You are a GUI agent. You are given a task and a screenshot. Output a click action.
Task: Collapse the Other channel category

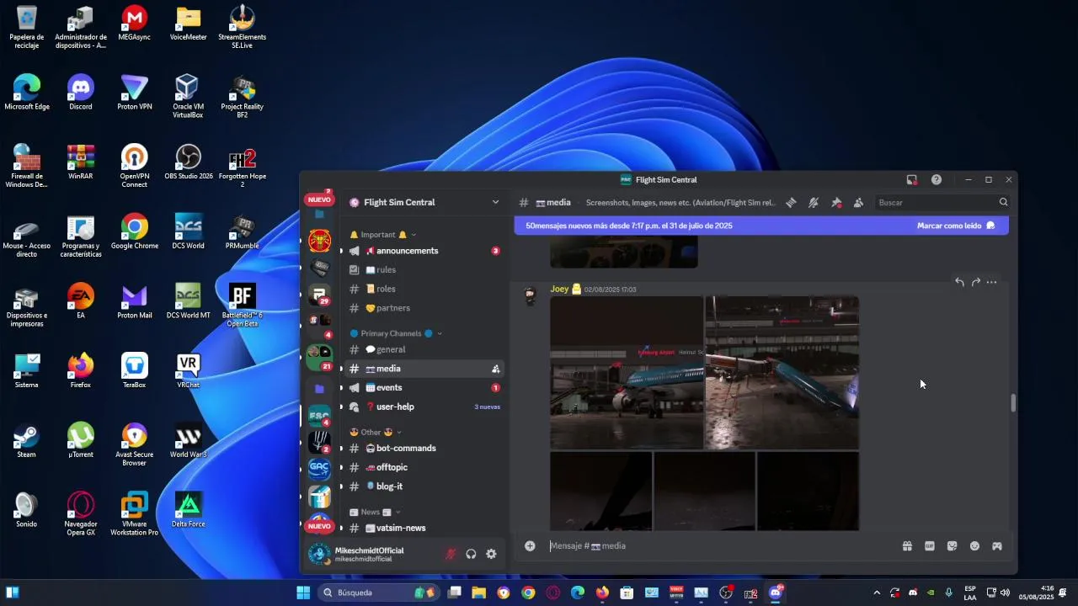coord(376,433)
